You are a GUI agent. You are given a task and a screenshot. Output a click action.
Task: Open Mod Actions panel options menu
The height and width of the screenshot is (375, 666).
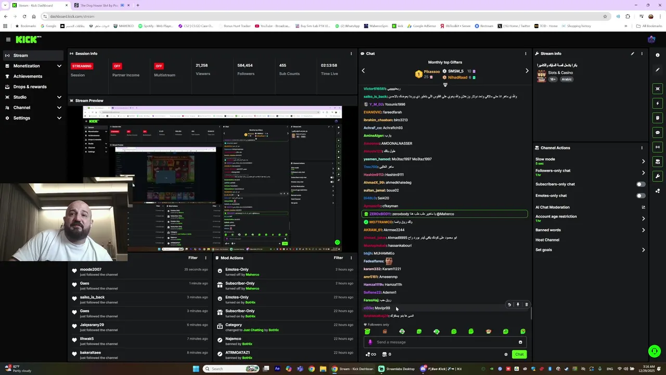click(x=351, y=258)
